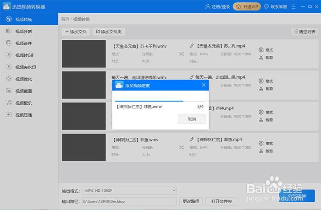Open 截剪 scissors for last 非鱼 video
Screen dimensions: 321x210
pos(266,151)
